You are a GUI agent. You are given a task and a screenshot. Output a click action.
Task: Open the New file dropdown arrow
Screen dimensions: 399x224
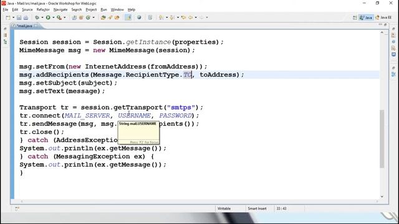pyautogui.click(x=13, y=17)
